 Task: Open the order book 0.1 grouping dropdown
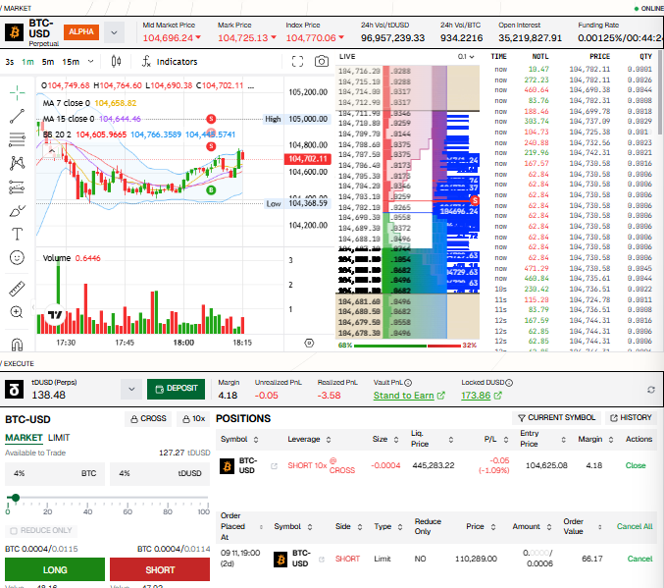(466, 56)
